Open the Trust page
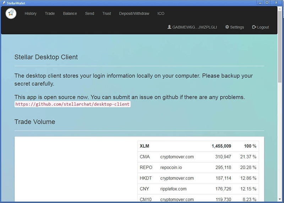Image resolution: width=284 pixels, height=203 pixels. pos(107,13)
